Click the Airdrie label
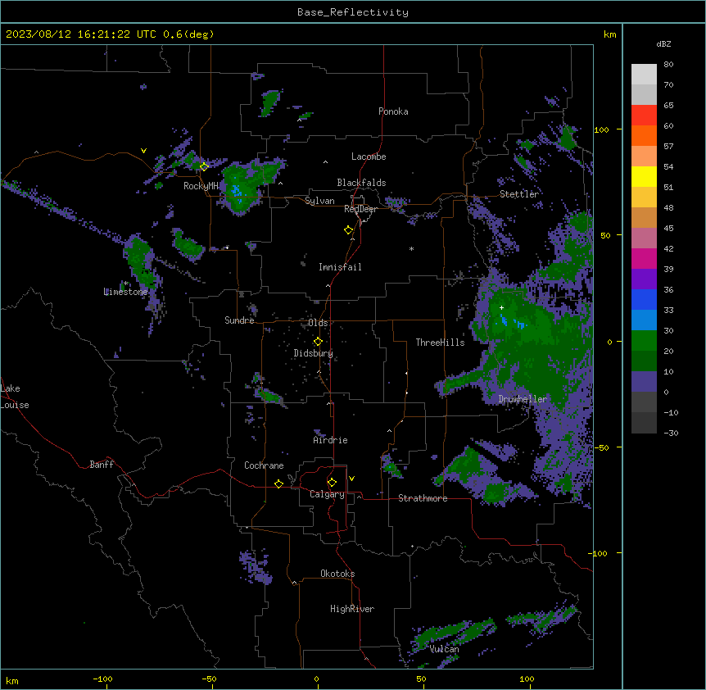Image resolution: width=706 pixels, height=690 pixels. click(331, 441)
